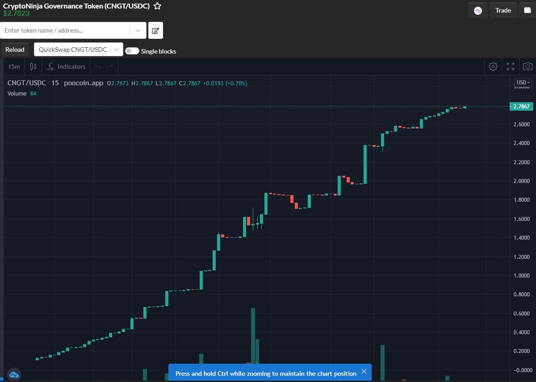This screenshot has height=382, width=536.
Task: Expand the token search dropdown chevron
Action: point(138,30)
